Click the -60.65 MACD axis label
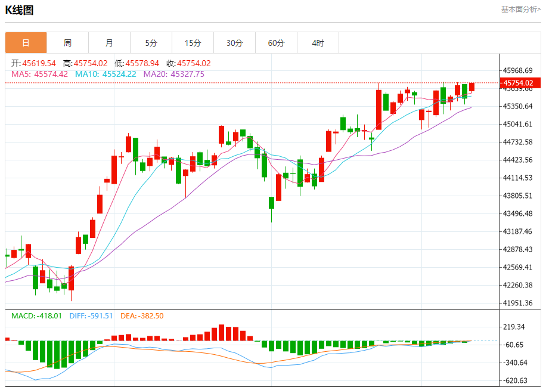 513,345
